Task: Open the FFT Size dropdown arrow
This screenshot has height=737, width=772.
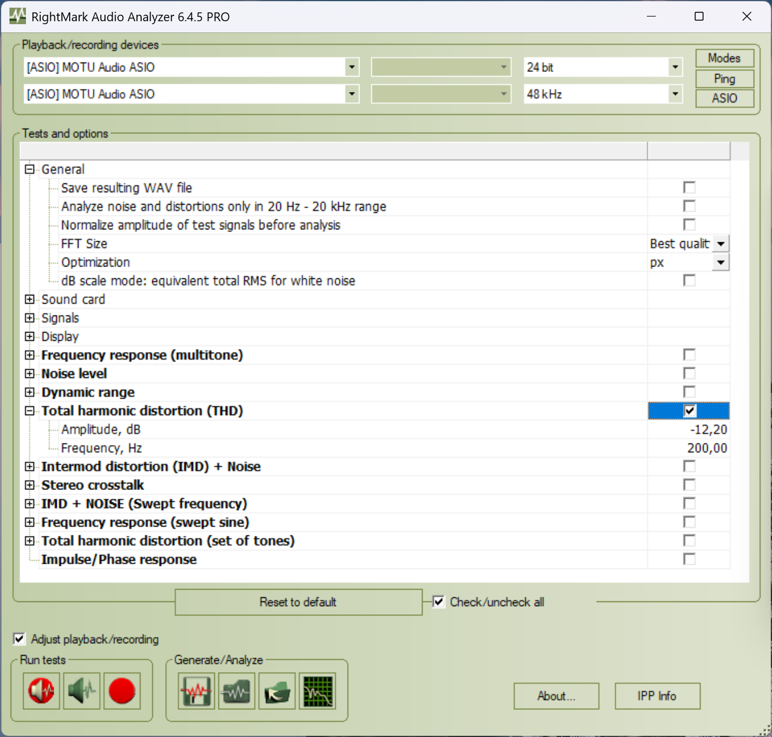Action: 721,244
